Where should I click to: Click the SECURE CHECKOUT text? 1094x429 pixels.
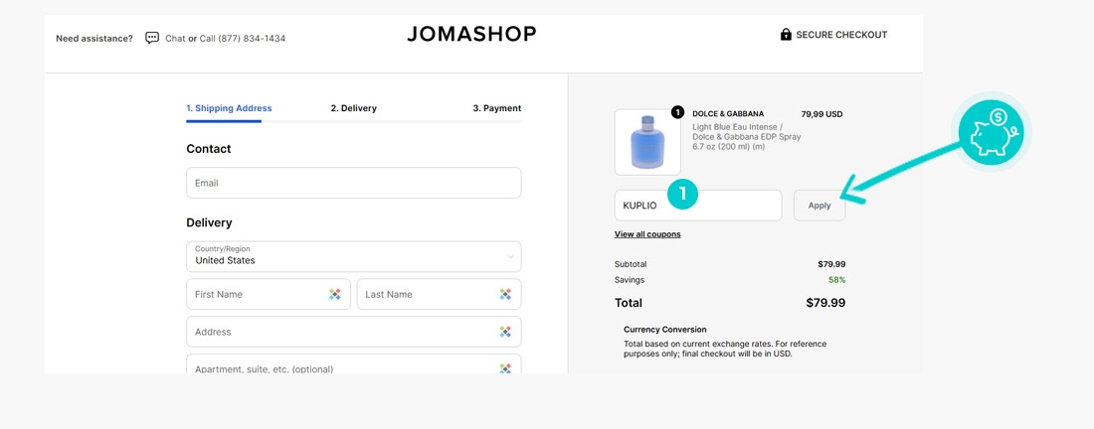(x=841, y=35)
